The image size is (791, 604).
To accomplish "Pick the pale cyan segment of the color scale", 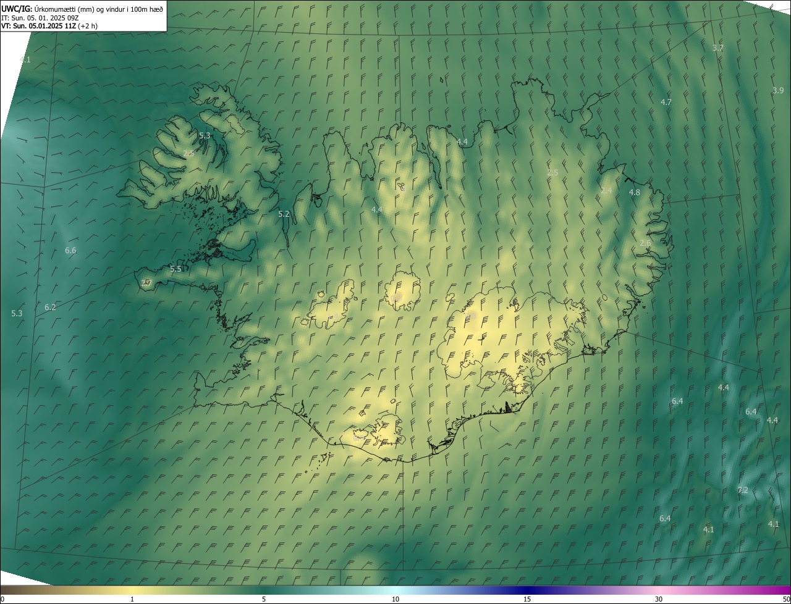I will coord(395,590).
